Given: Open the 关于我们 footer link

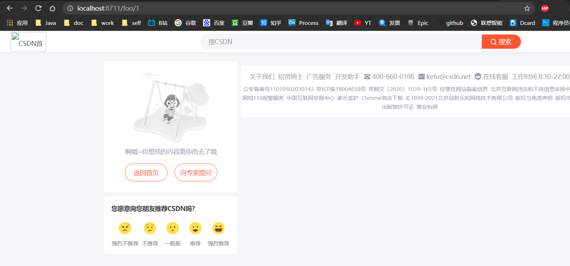Looking at the screenshot, I should pos(262,76).
